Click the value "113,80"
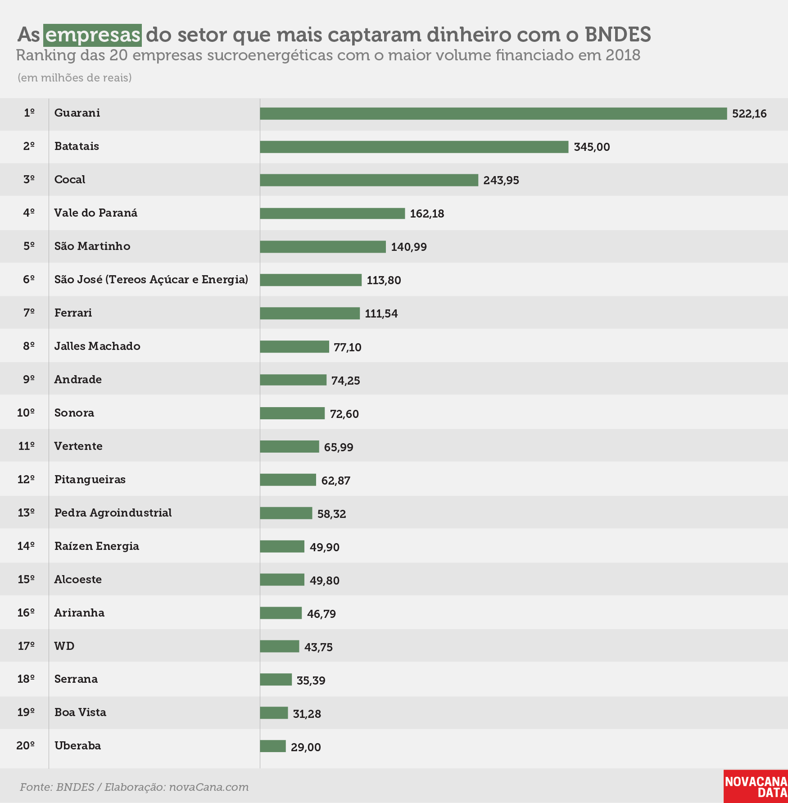This screenshot has height=803, width=788. point(384,281)
